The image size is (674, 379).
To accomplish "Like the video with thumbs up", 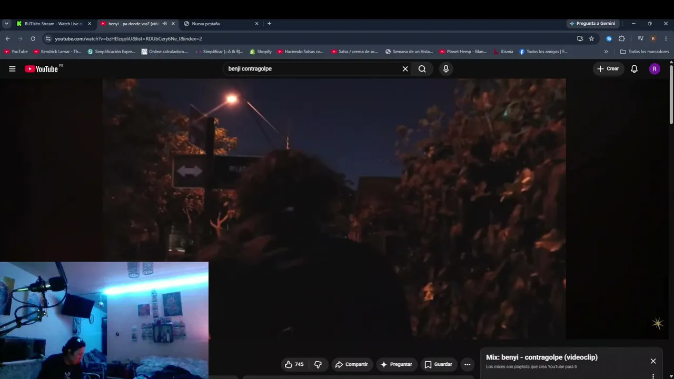I will (x=294, y=364).
